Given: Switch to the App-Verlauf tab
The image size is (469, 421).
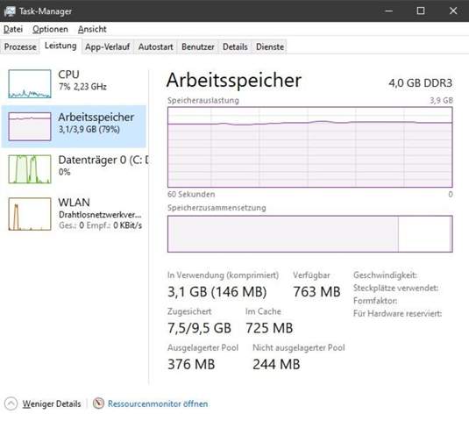Looking at the screenshot, I should click(x=107, y=46).
